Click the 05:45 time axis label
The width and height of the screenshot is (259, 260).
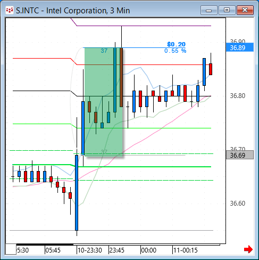53,250
